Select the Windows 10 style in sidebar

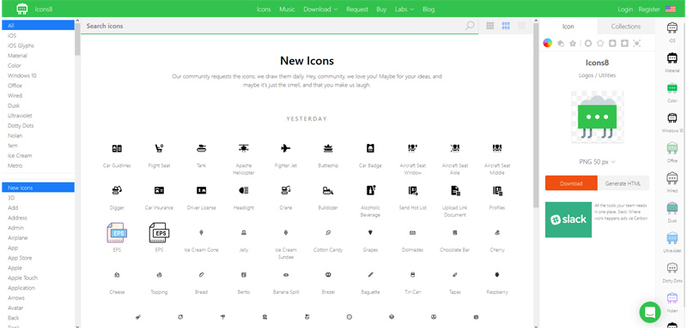(22, 75)
